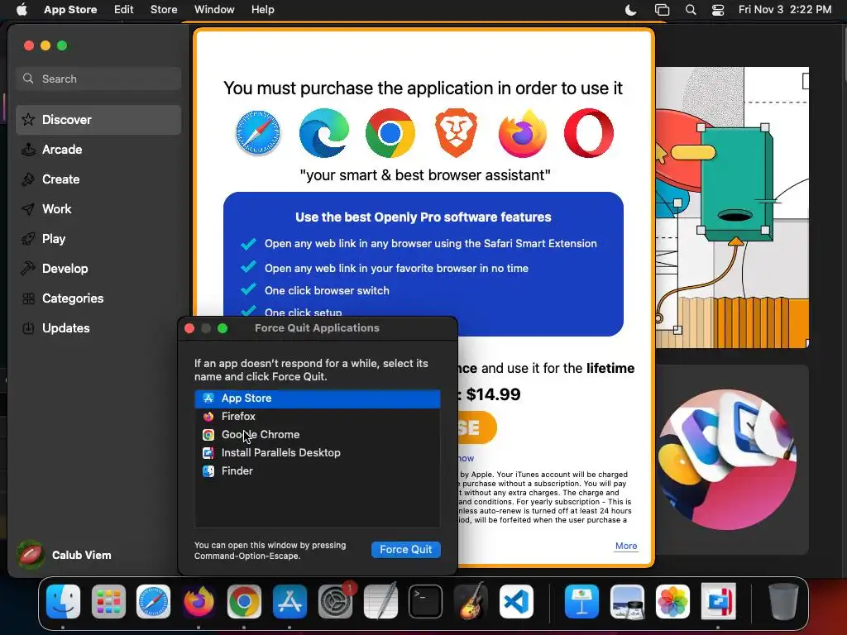Click the Stage Manager menu bar icon
This screenshot has width=847, height=635.
[662, 10]
